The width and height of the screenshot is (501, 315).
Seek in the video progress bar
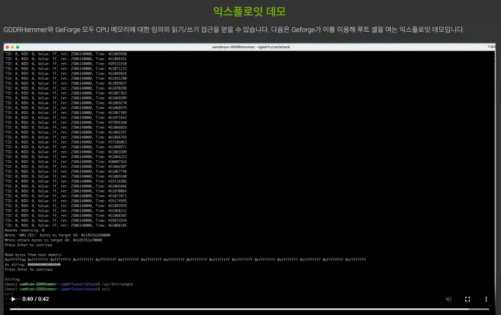(249, 309)
